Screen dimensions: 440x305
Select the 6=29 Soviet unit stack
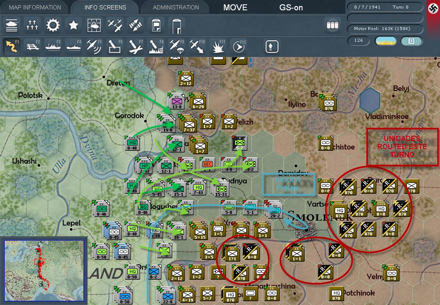click(198, 101)
